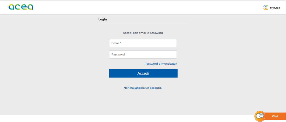Submit login with the Accedi button
Viewport: 286px width, 122px height.
pyautogui.click(x=143, y=73)
